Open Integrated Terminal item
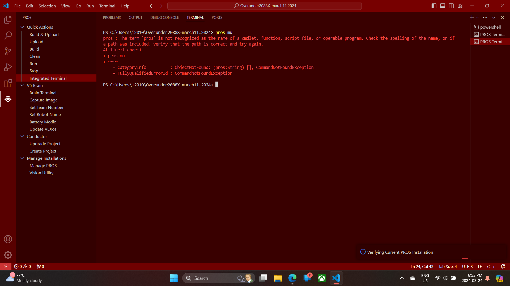The width and height of the screenshot is (510, 286). point(48,78)
